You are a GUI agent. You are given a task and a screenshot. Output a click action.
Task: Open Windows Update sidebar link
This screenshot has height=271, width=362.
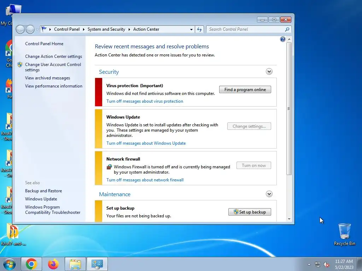point(41,199)
